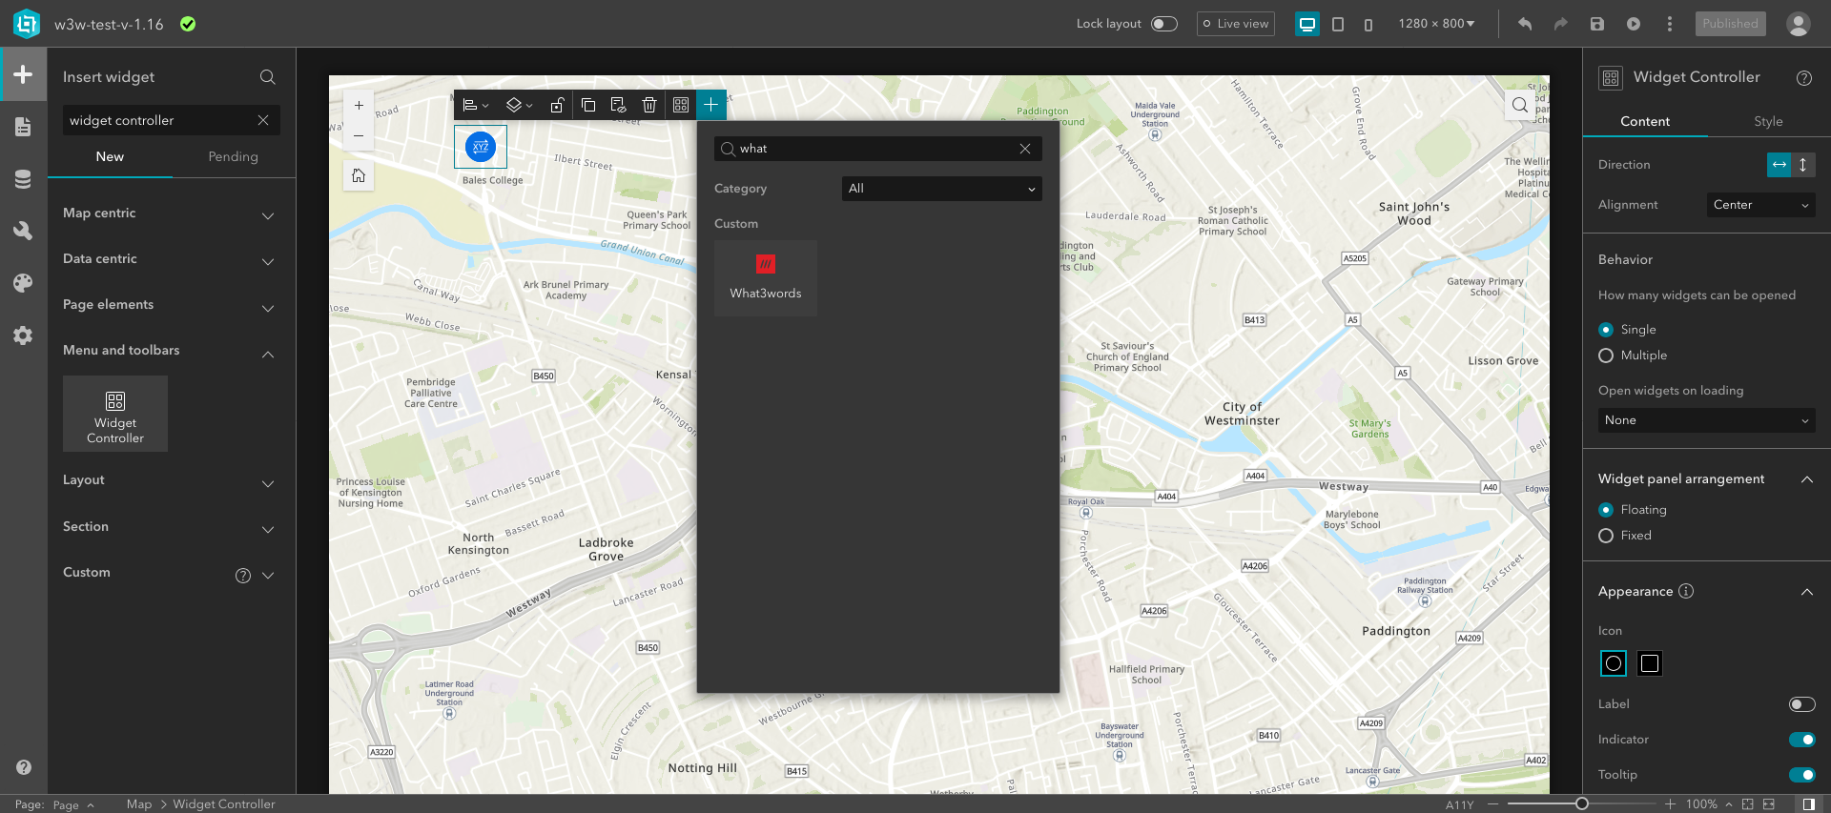
Task: Click the map zoom in button
Action: point(359,106)
